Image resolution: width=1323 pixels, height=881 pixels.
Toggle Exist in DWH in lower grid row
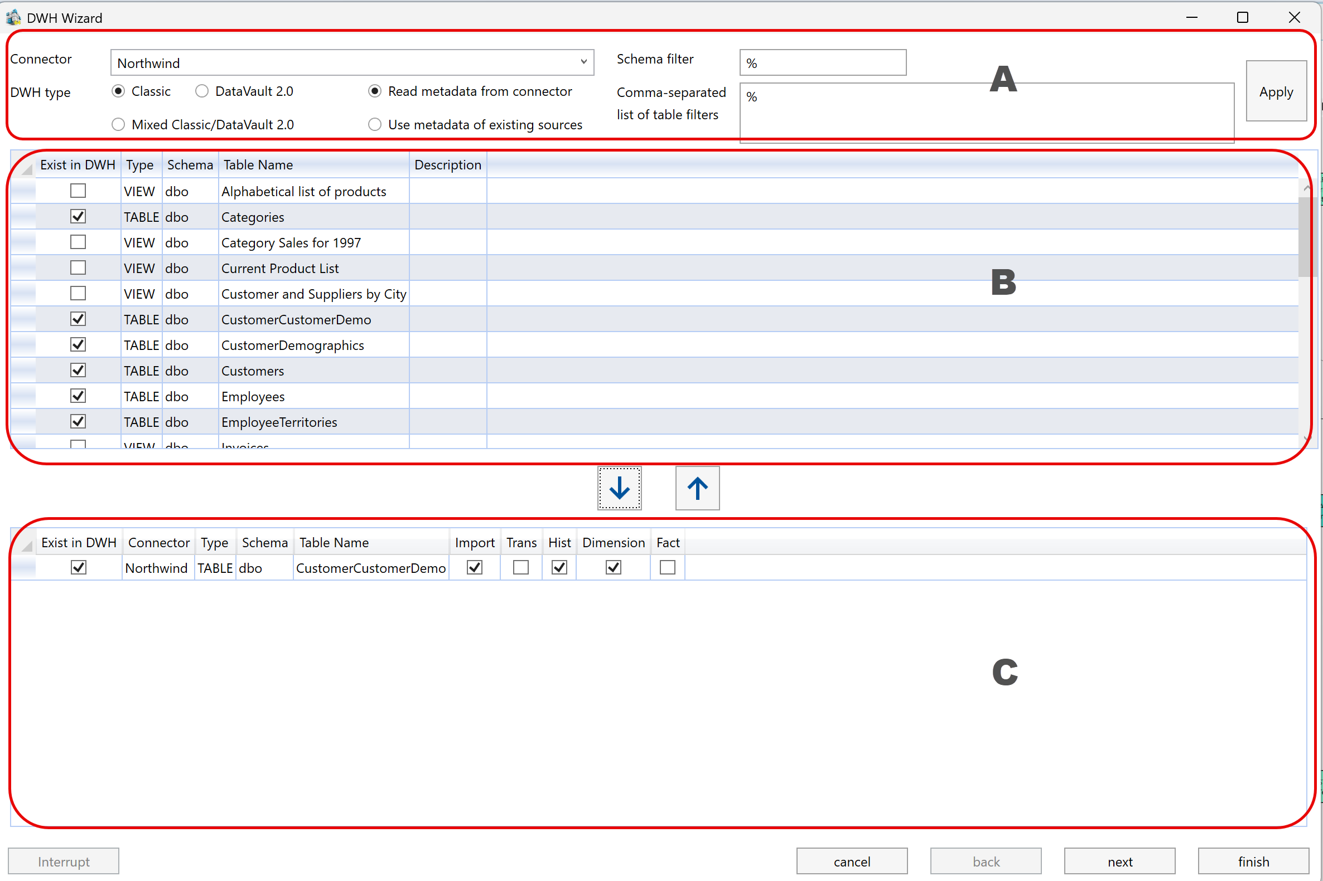click(79, 567)
